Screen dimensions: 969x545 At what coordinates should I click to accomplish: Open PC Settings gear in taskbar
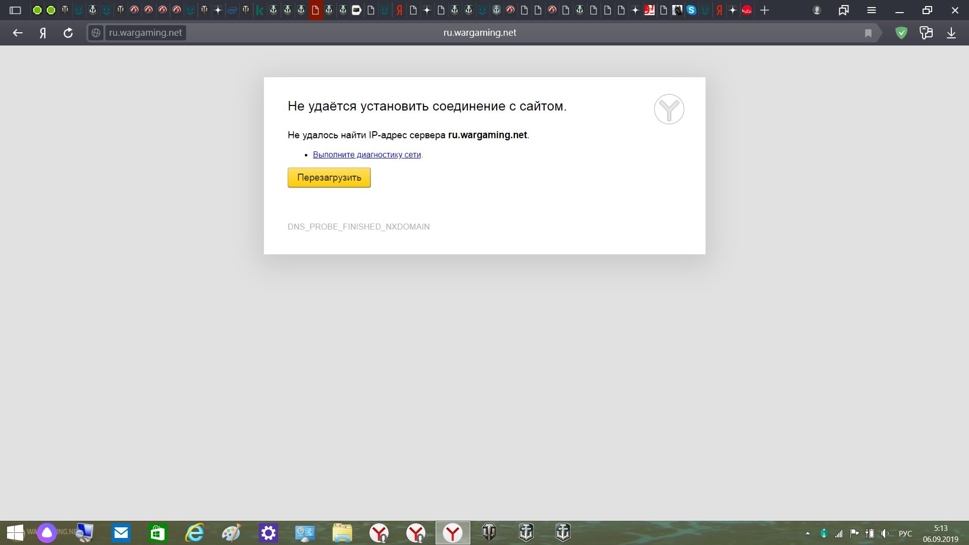click(268, 533)
